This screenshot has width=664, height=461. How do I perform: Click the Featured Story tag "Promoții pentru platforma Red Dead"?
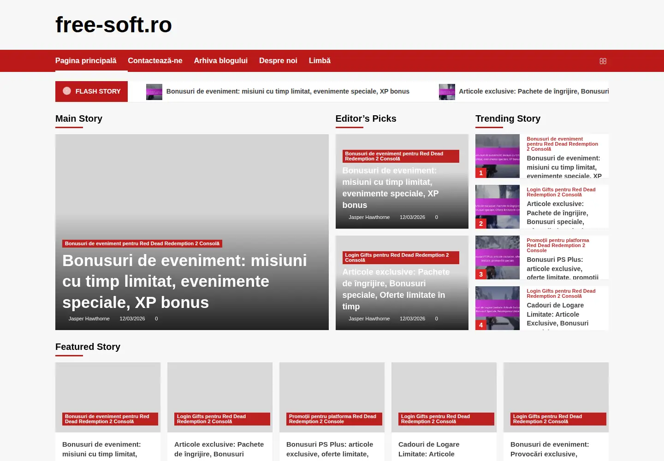click(334, 419)
